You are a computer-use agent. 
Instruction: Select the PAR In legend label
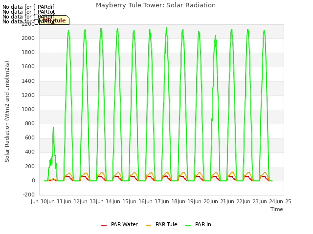pyautogui.click(x=203, y=224)
